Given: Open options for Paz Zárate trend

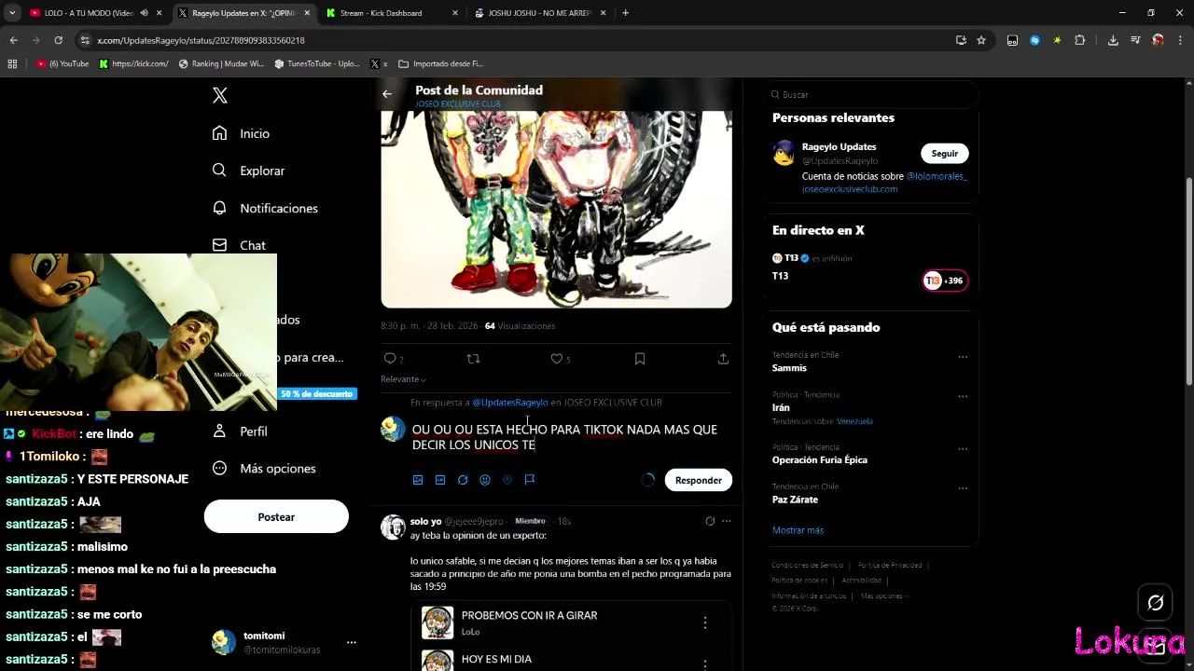Looking at the screenshot, I should (963, 488).
